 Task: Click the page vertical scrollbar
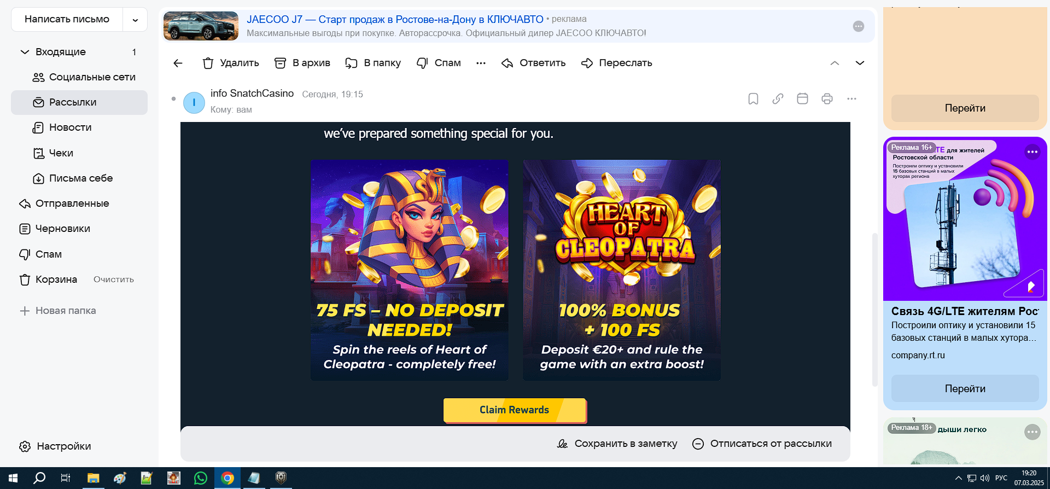pyautogui.click(x=874, y=310)
